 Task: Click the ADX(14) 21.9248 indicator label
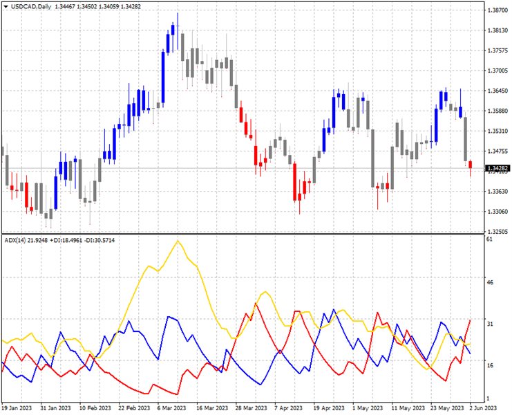(x=26, y=240)
